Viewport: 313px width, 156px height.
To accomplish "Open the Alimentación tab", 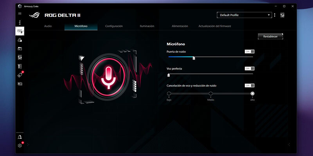I will coord(180,26).
